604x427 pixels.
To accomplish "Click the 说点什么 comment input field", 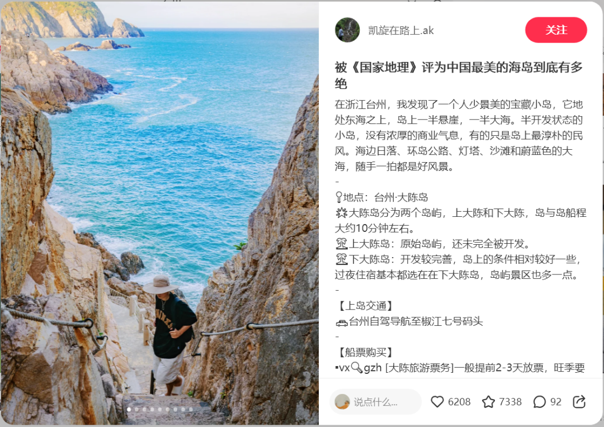I will coord(376,402).
